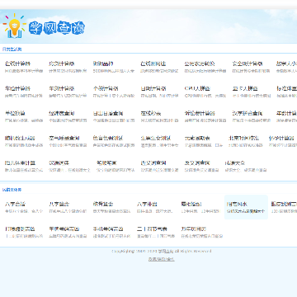The width and height of the screenshot is (297, 297).
Task: Select second blue section heading above 八字合婚
Action: (12, 190)
